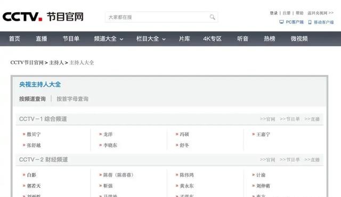Open host 刘仲萌
The image size is (341, 197).
tap(263, 186)
